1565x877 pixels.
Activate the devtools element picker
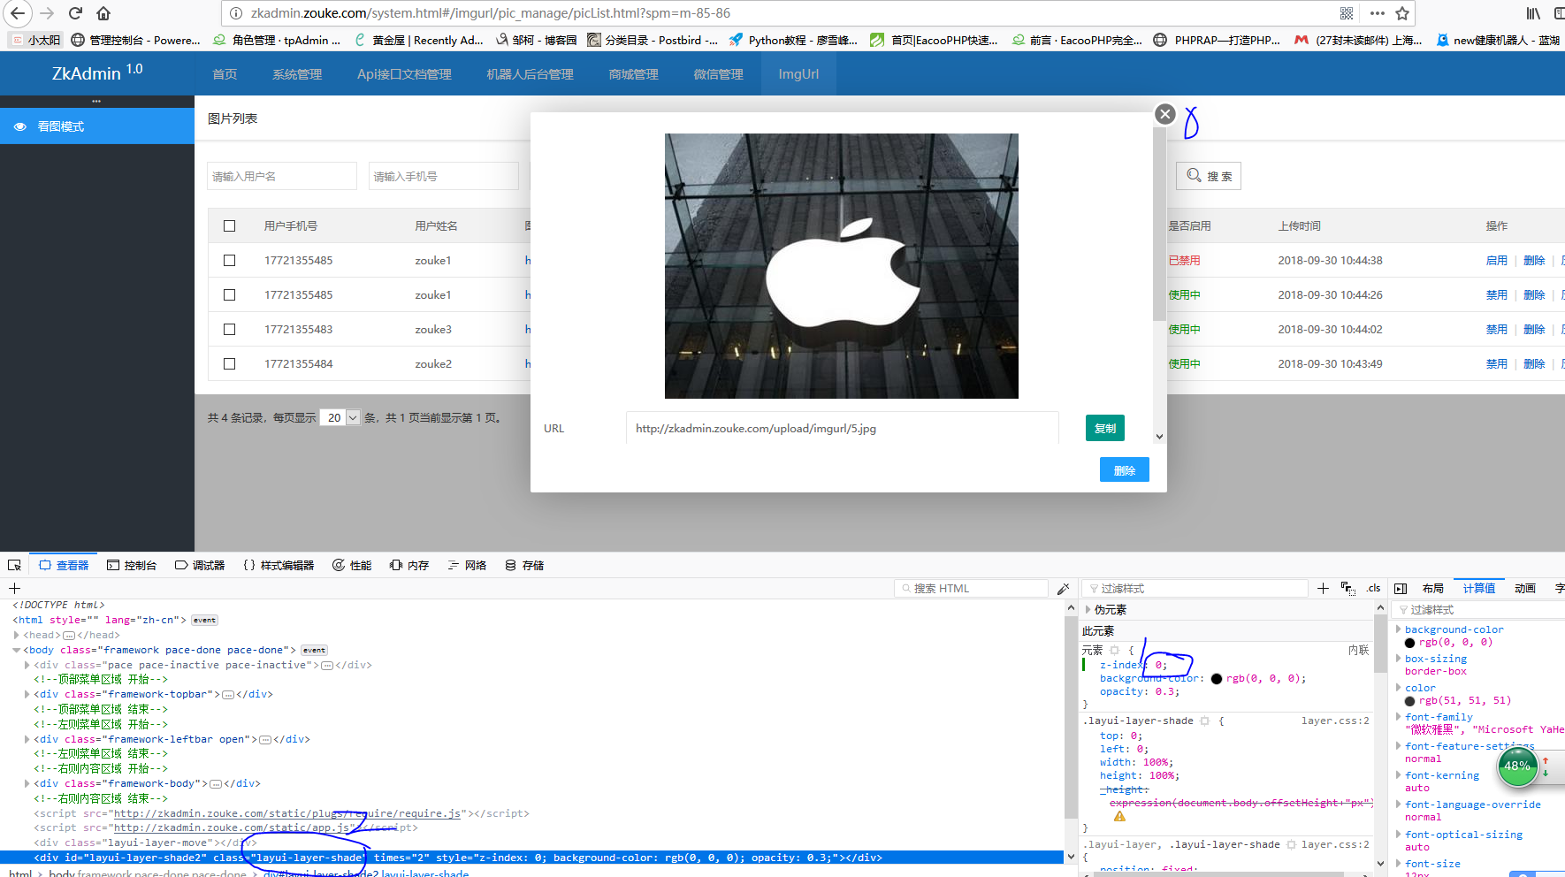[14, 565]
